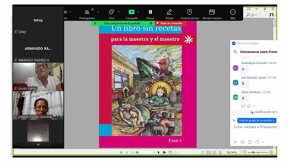This screenshot has height=162, width=288.
Task: Toggle single page view mode
Action: 203,152
